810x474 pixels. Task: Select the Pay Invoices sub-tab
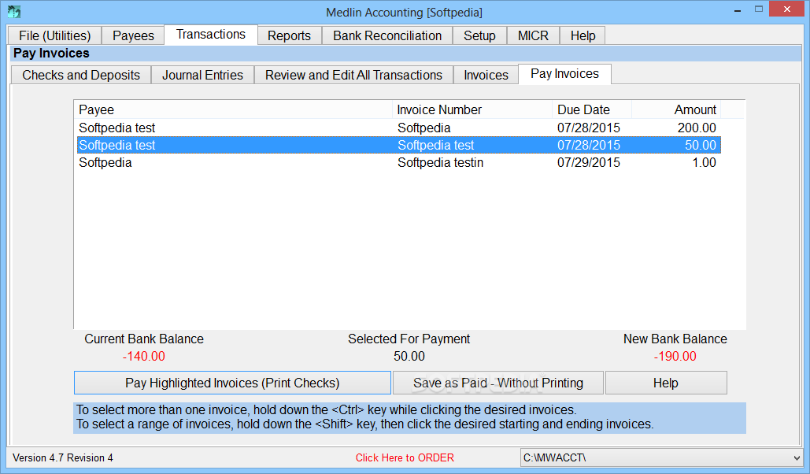564,74
